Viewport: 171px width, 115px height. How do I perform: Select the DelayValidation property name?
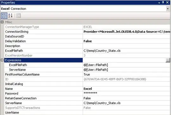(16, 41)
